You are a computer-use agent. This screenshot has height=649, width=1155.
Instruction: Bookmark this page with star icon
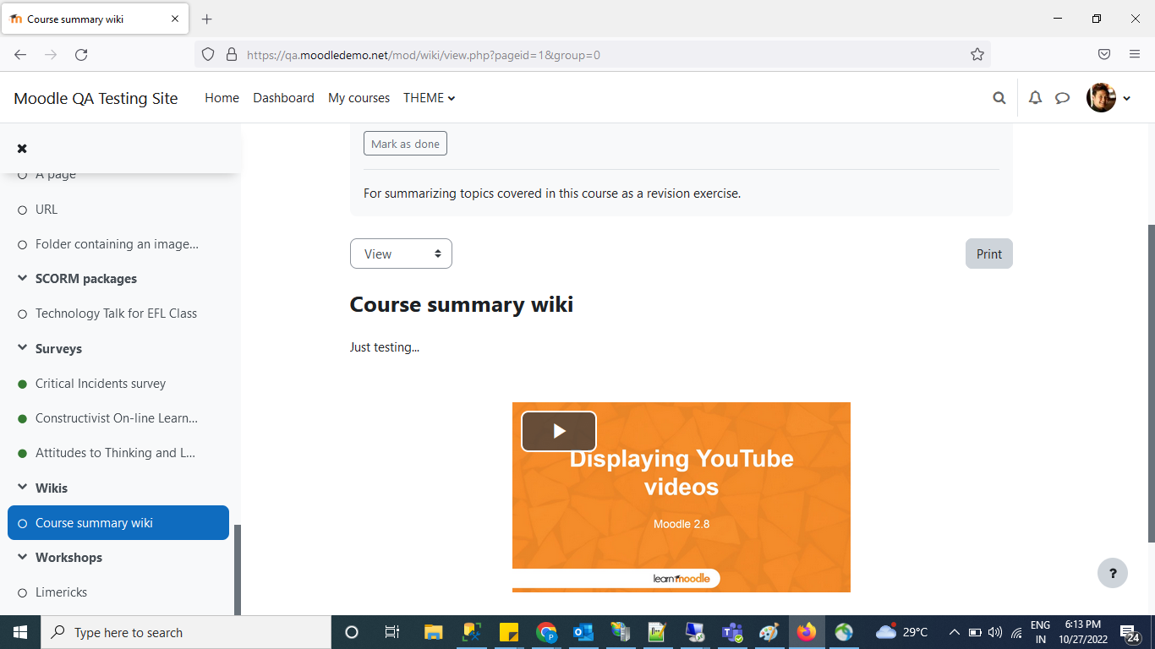coord(977,54)
